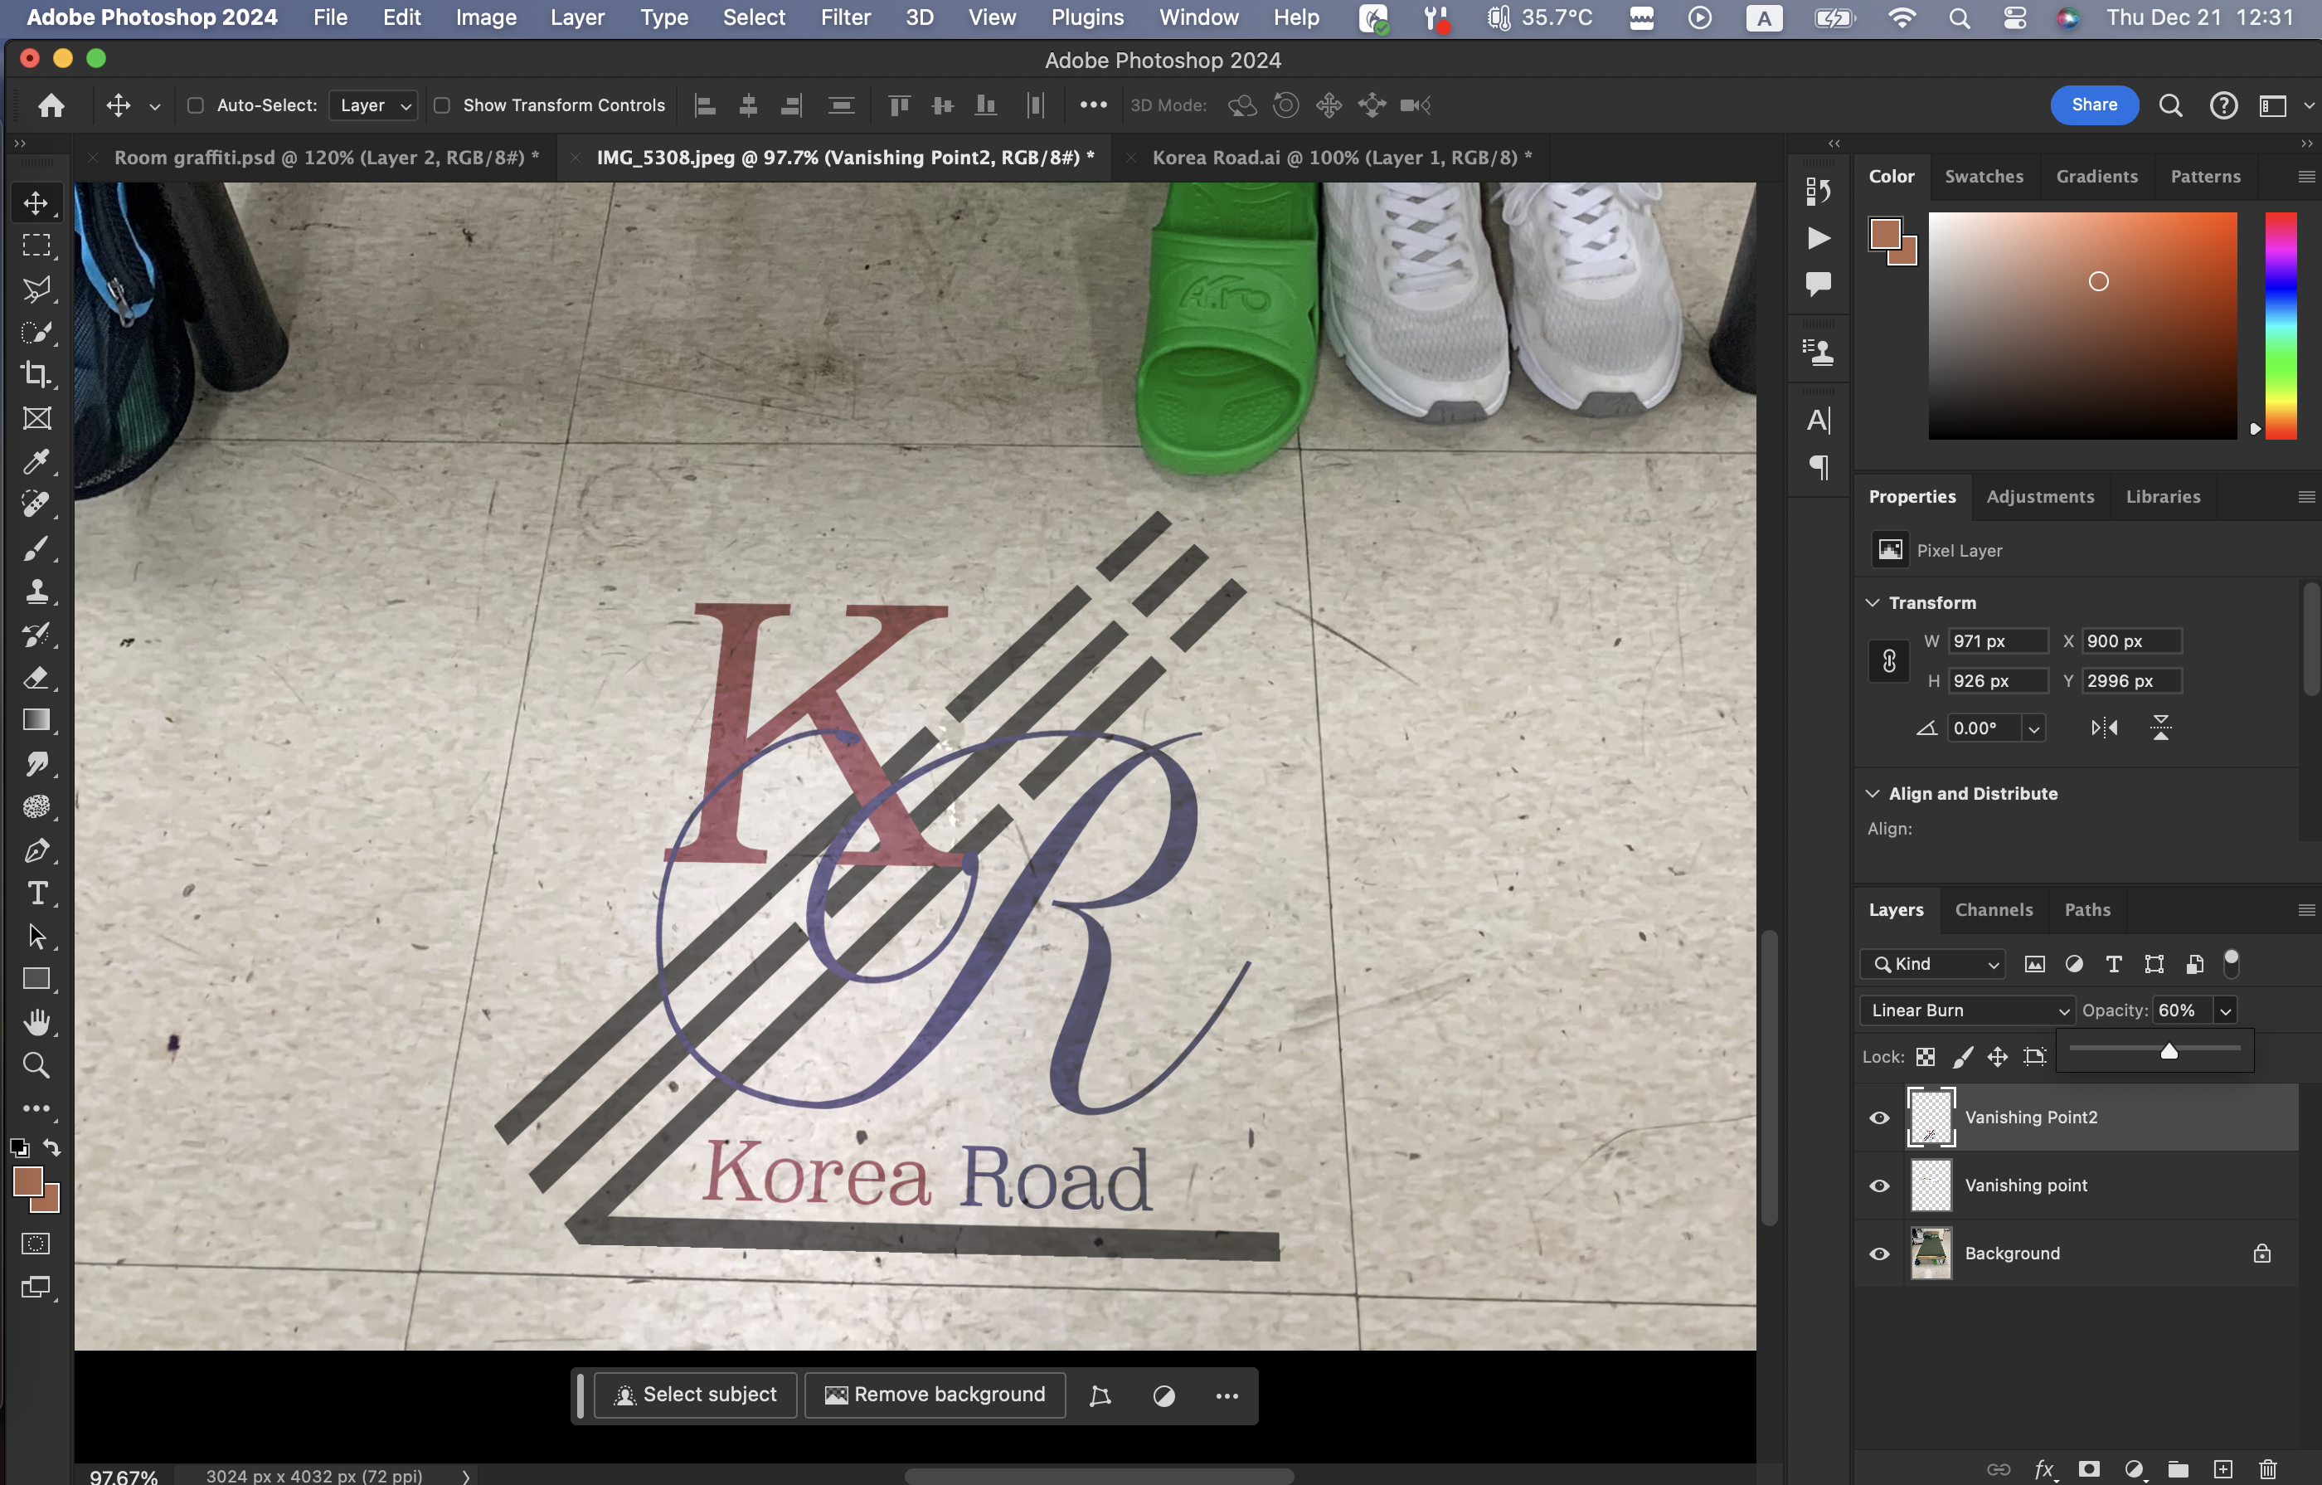2322x1485 pixels.
Task: Enable the Auto-Select checkbox
Action: click(196, 105)
